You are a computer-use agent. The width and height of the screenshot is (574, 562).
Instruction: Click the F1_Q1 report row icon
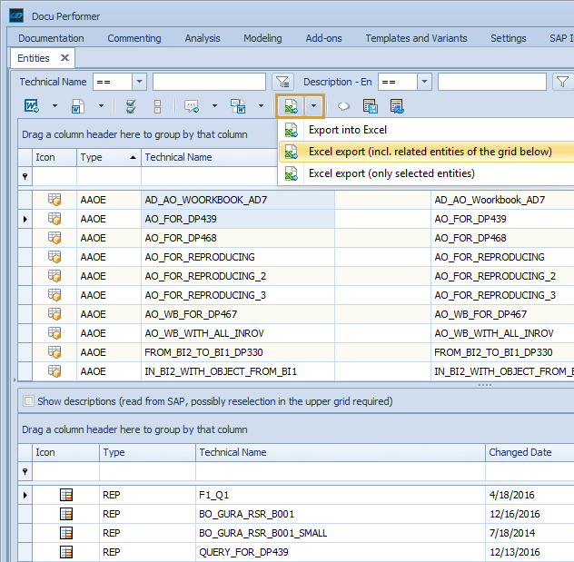pos(65,495)
